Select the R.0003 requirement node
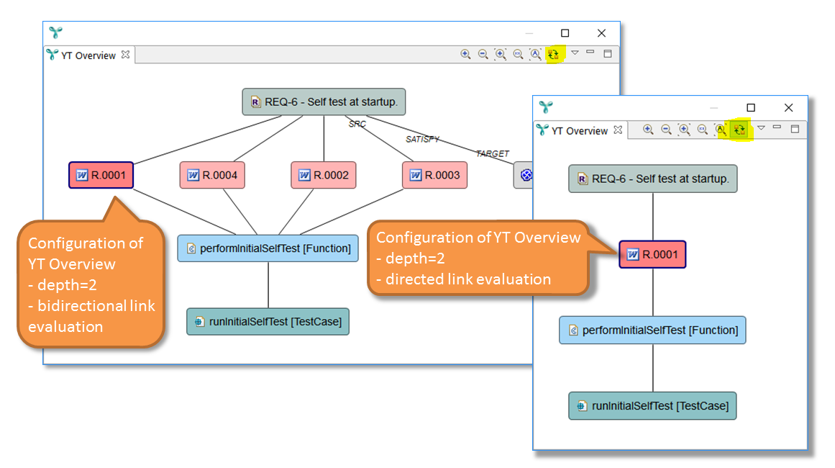835x468 pixels. 434,175
